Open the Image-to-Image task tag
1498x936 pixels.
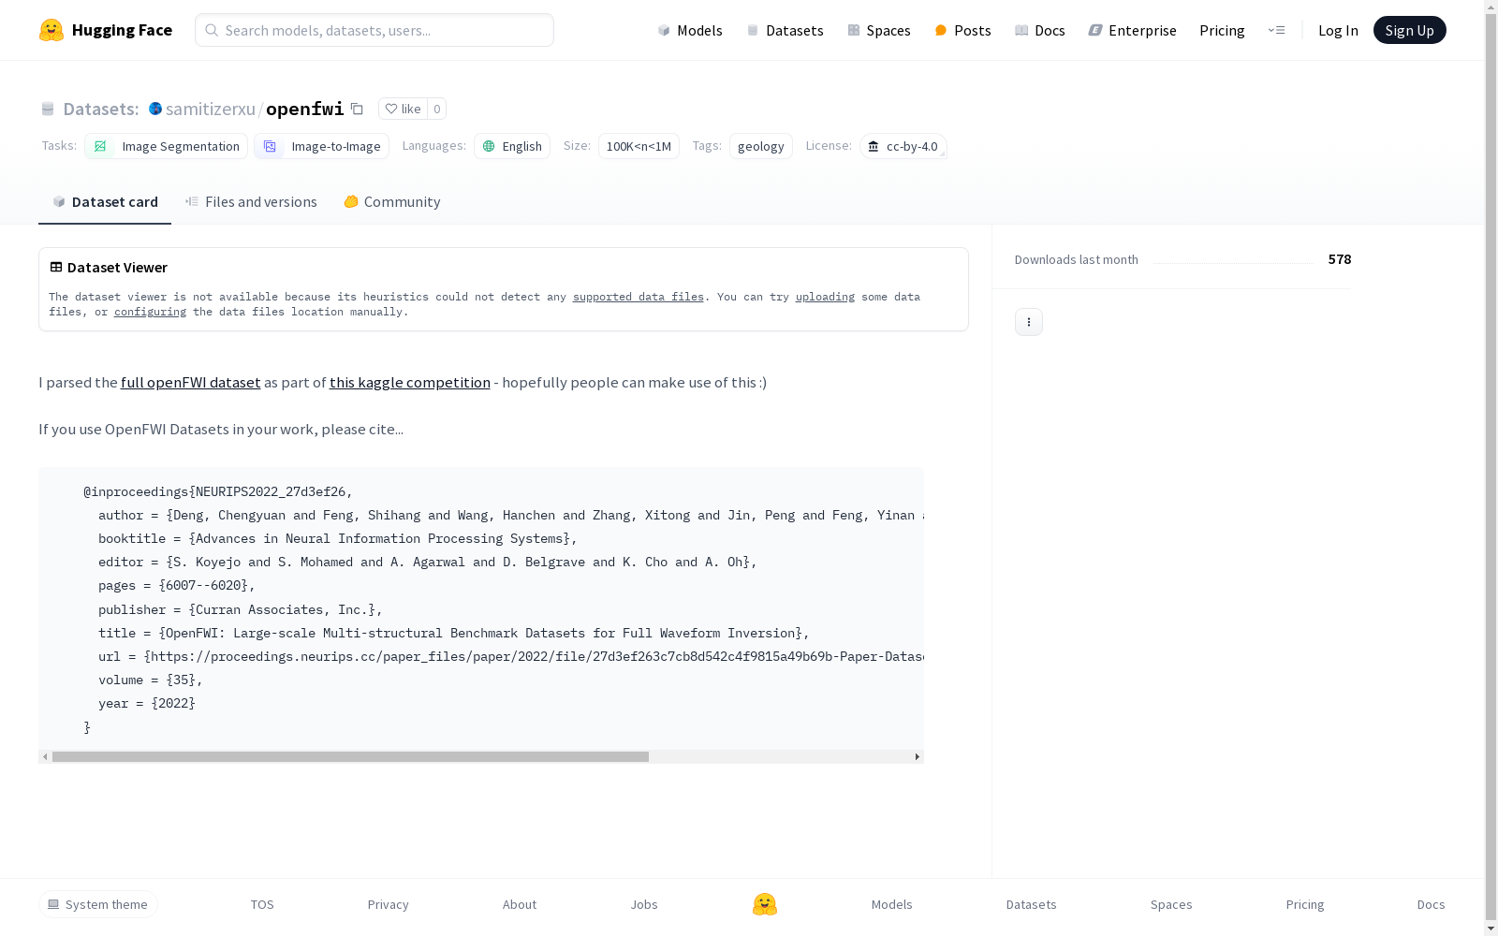(321, 146)
